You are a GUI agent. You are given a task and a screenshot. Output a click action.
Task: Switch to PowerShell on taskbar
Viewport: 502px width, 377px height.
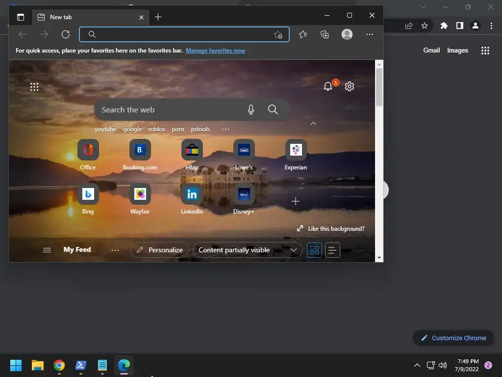click(81, 365)
